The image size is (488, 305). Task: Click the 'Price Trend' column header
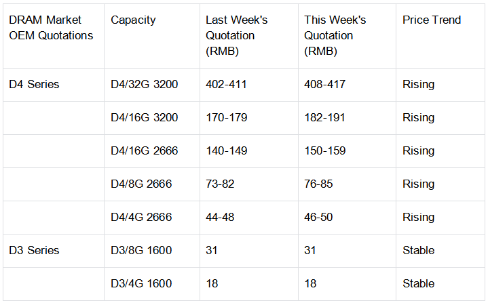pos(431,20)
